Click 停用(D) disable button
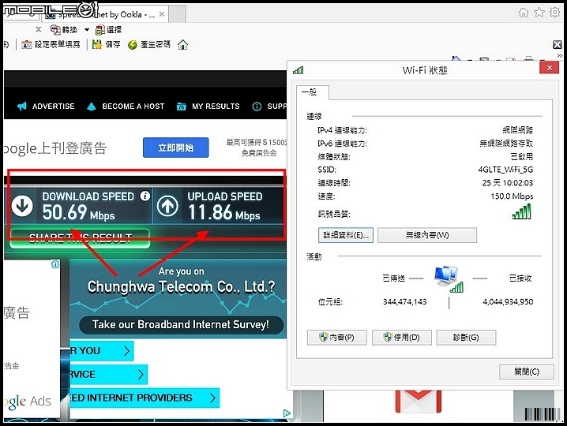The image size is (567, 426). tap(402, 338)
